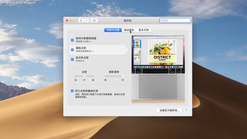
Task: Open the 更多手势 tab
Action: click(143, 30)
